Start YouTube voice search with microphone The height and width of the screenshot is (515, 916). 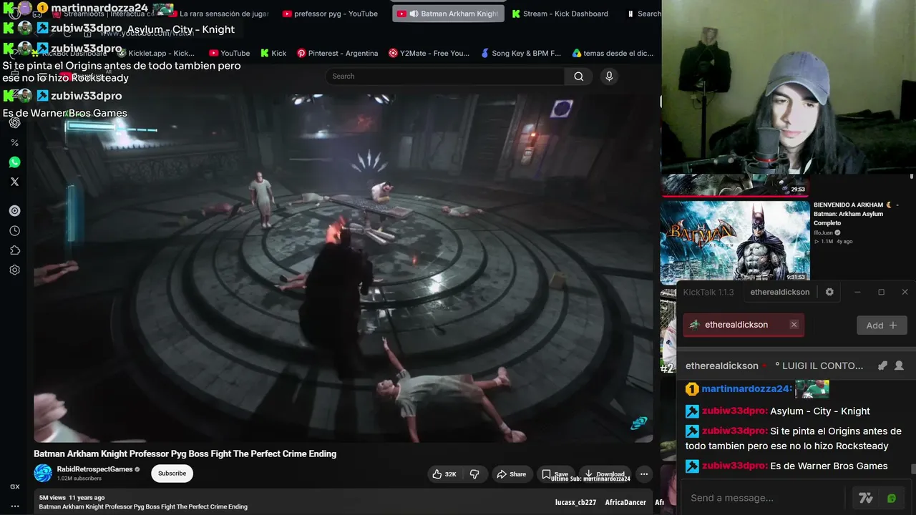[x=609, y=77]
